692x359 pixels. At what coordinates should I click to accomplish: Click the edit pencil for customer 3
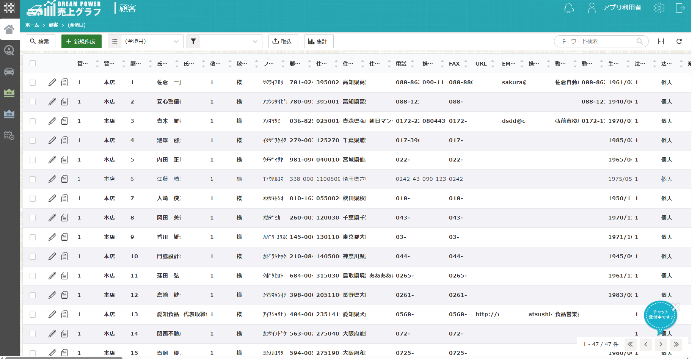tap(52, 121)
